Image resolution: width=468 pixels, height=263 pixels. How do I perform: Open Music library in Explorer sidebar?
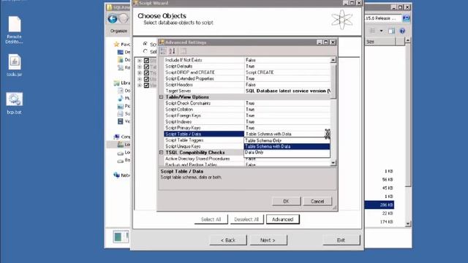point(124,98)
